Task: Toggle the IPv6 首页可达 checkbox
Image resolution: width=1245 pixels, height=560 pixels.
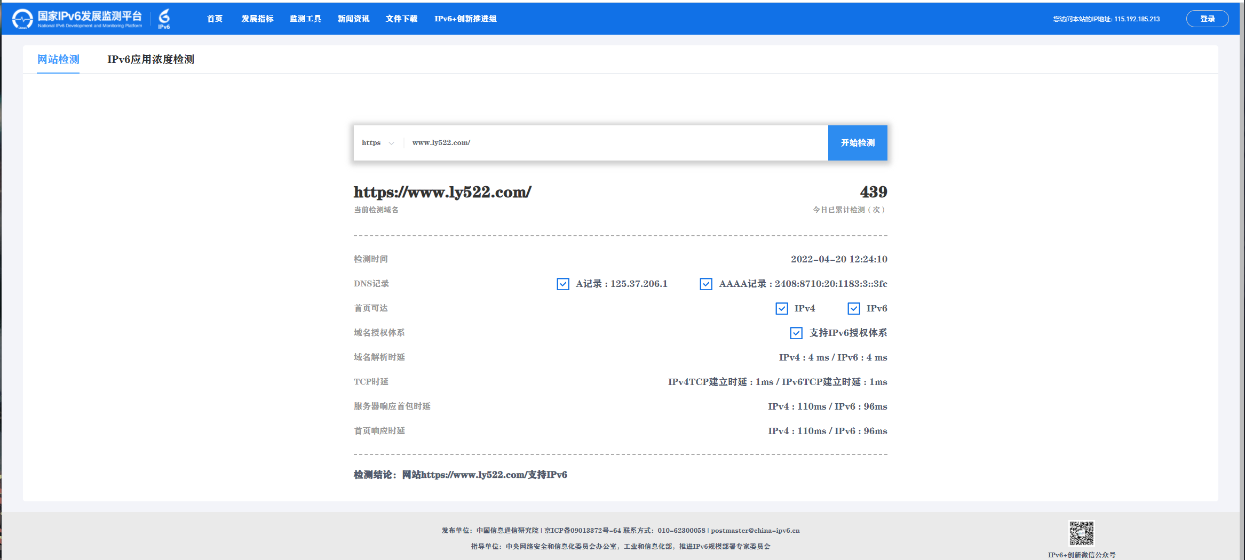Action: tap(853, 308)
